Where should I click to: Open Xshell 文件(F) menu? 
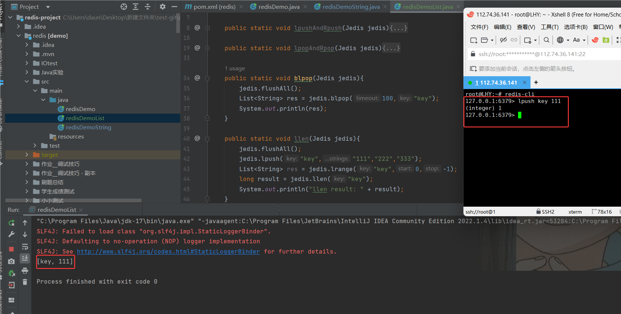click(x=479, y=27)
